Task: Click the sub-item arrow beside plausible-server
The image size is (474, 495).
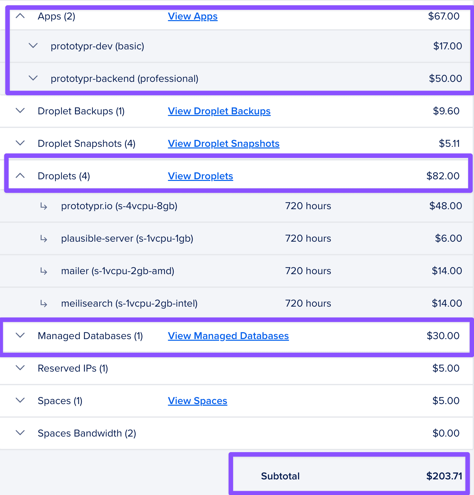Action: [x=44, y=238]
